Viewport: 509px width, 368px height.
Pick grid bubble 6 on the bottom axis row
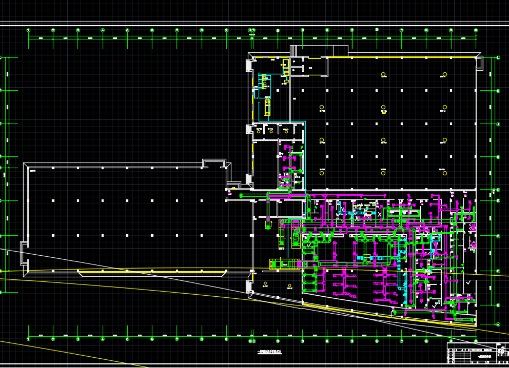(x=152, y=339)
